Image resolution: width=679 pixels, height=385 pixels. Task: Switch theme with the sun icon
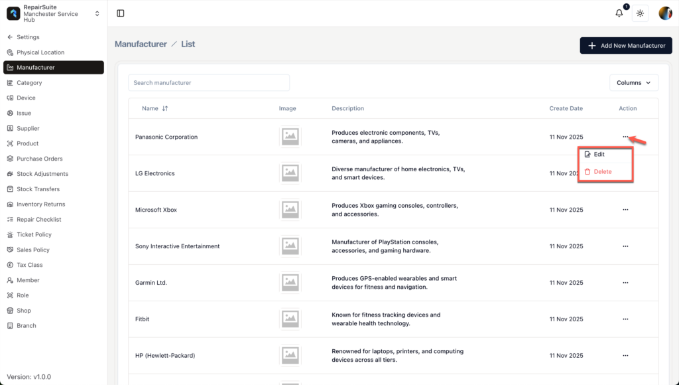click(640, 13)
